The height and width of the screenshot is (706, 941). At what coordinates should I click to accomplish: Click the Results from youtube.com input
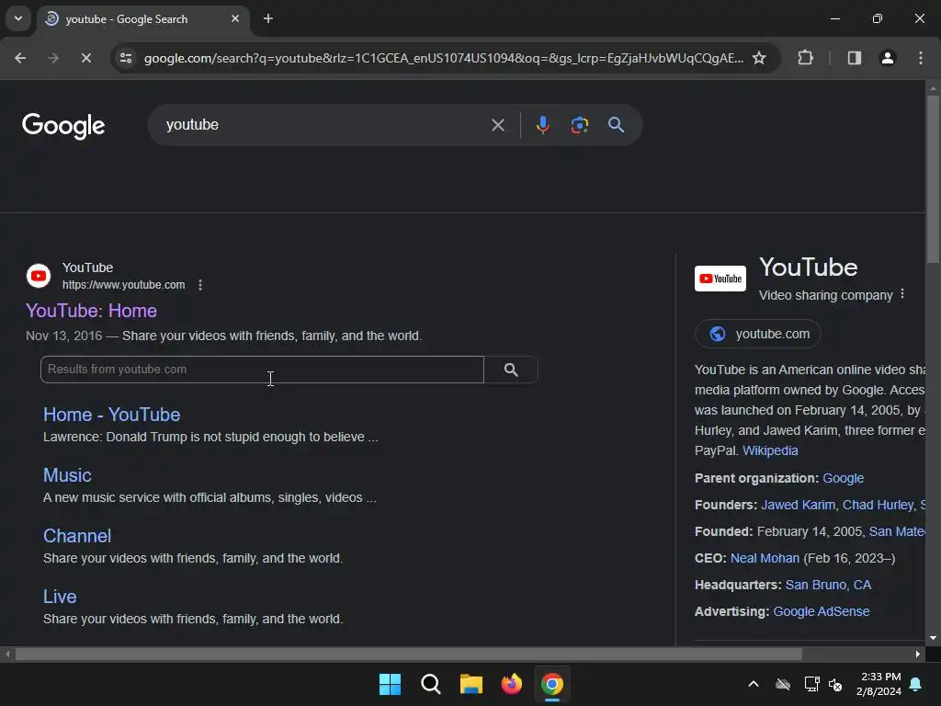(262, 370)
